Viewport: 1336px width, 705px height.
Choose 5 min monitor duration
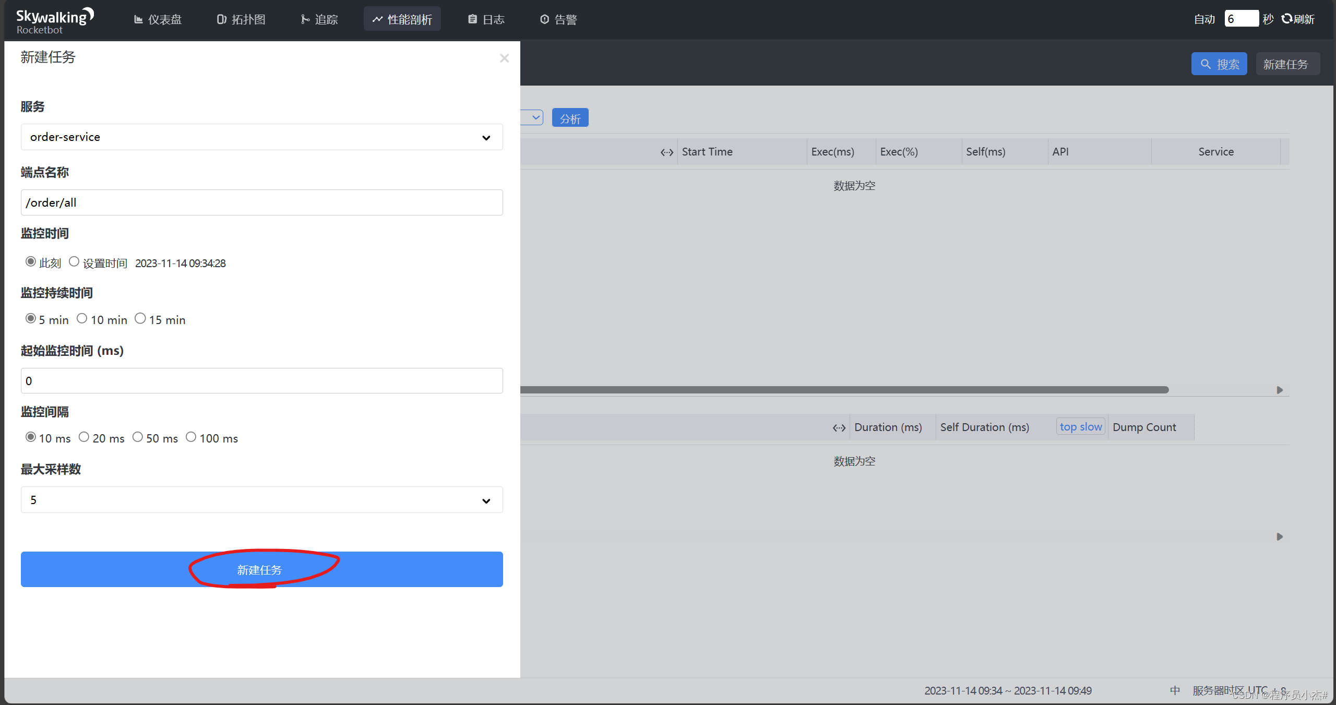[x=31, y=318]
